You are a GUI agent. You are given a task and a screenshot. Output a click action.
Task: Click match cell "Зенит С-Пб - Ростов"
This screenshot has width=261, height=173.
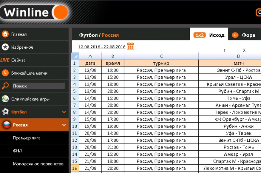(x=230, y=70)
